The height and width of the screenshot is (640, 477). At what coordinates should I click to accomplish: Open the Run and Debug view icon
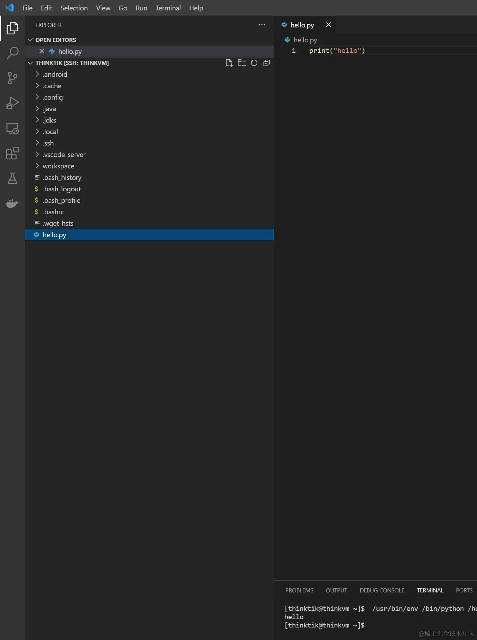coord(12,103)
